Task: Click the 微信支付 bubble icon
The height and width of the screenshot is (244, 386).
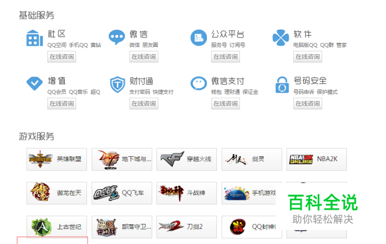Action: [199, 83]
